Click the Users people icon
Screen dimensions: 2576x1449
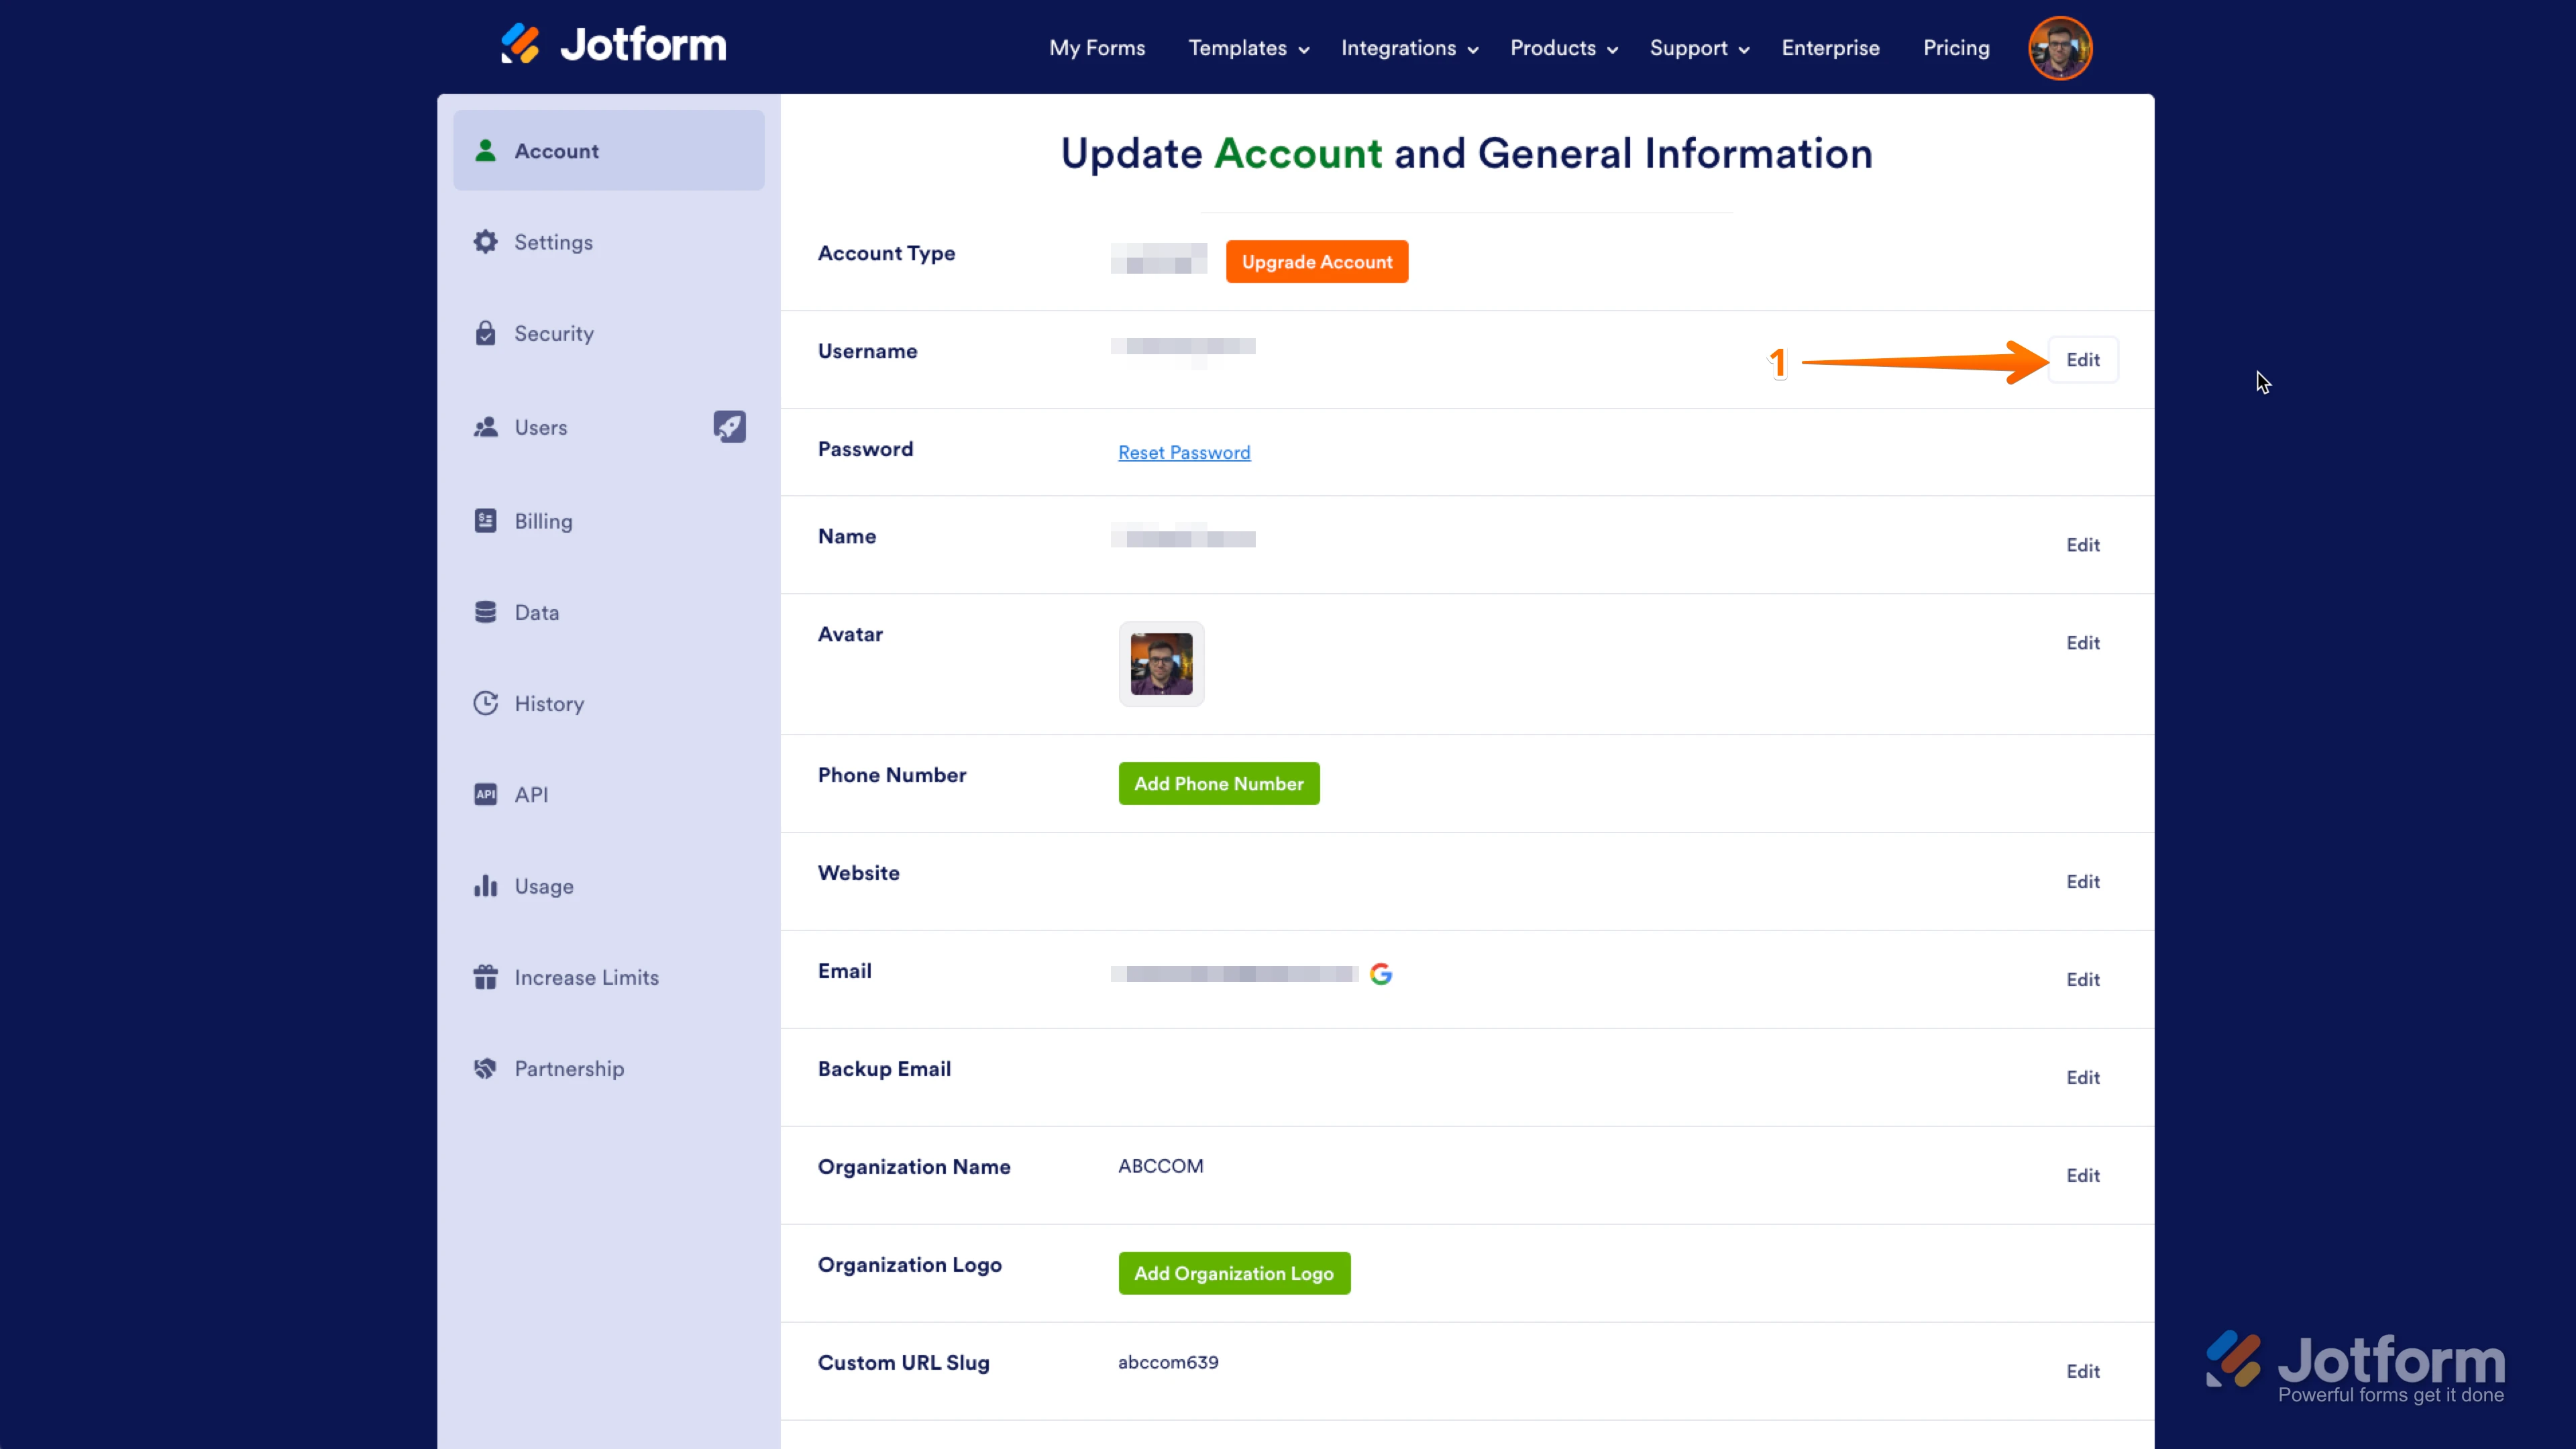(486, 427)
